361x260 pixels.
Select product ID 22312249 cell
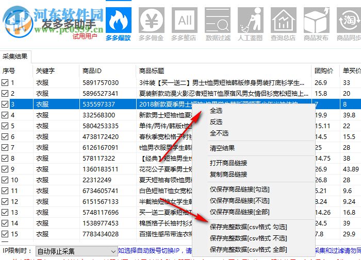pos(97,180)
